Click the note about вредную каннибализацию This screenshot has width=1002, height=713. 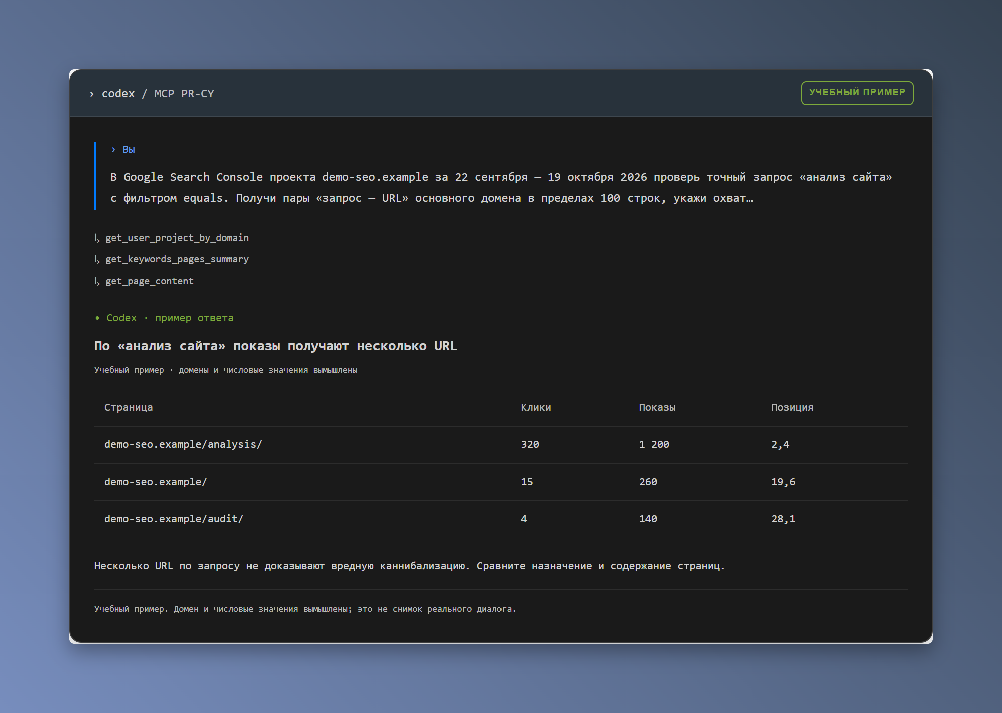click(410, 566)
